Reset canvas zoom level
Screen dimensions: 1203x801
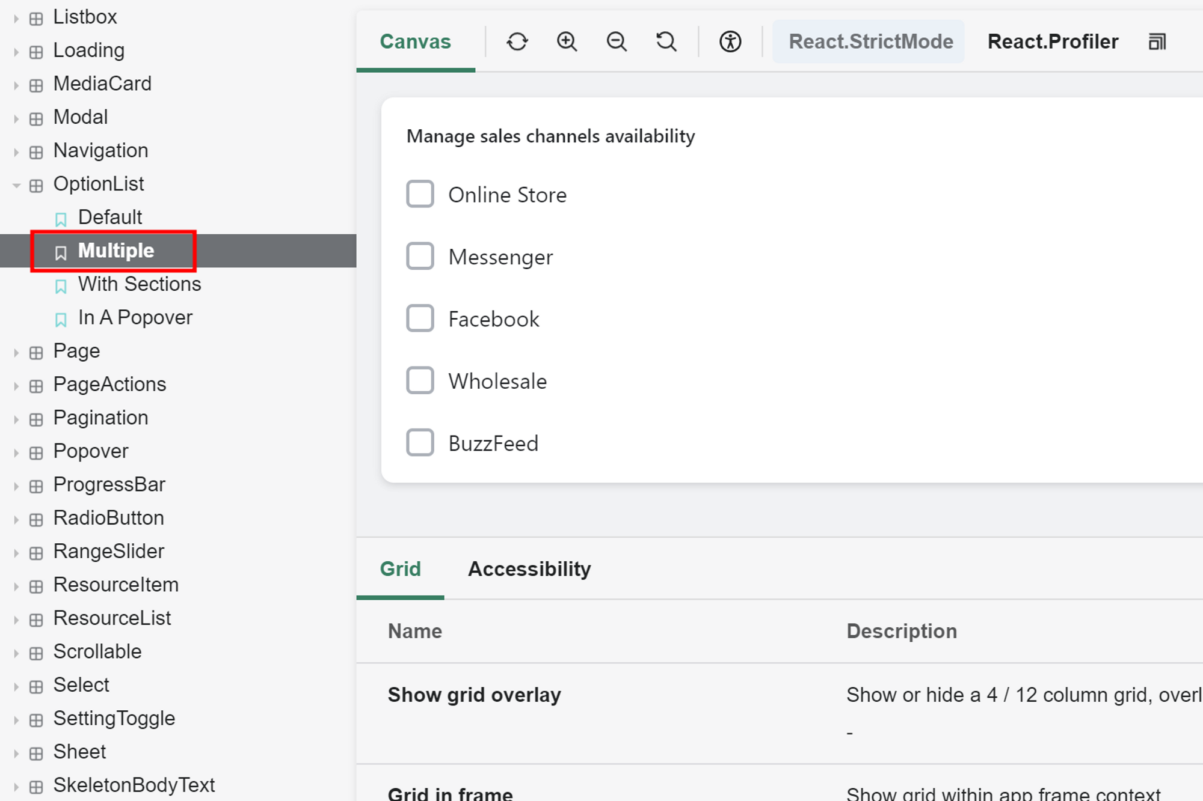(x=666, y=41)
